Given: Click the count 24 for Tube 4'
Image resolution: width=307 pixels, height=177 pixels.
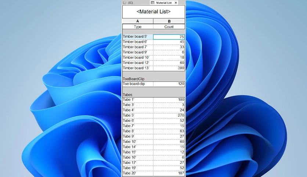Looking at the screenshot, I should [169, 110].
